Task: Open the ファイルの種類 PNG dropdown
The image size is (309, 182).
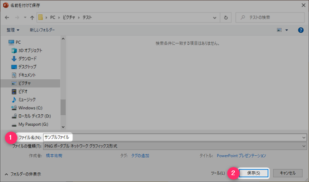Action: click(x=175, y=146)
